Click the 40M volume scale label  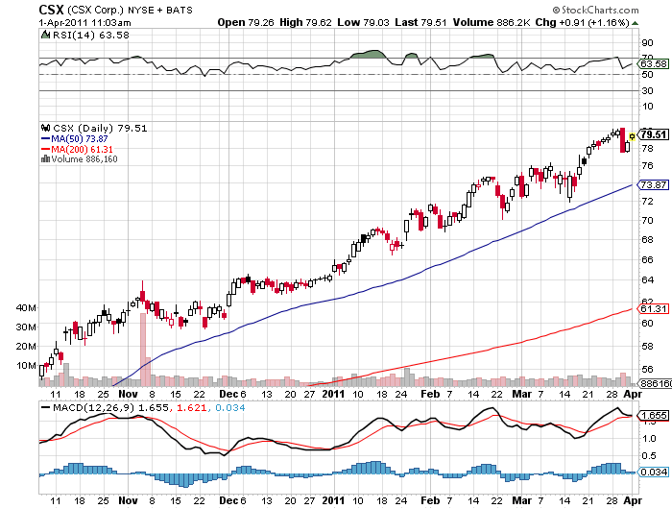(x=26, y=307)
